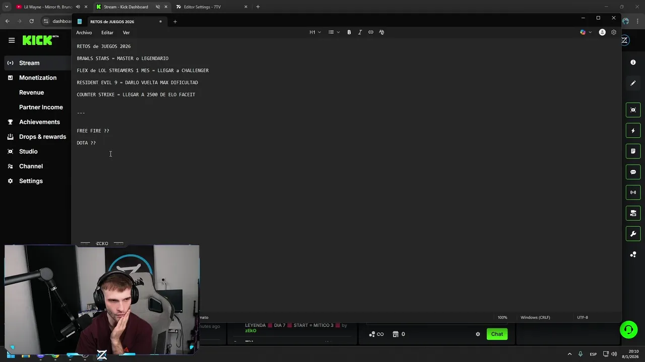Viewport: 645px width, 362px height.
Task: Click the green headset support button
Action: (x=628, y=330)
